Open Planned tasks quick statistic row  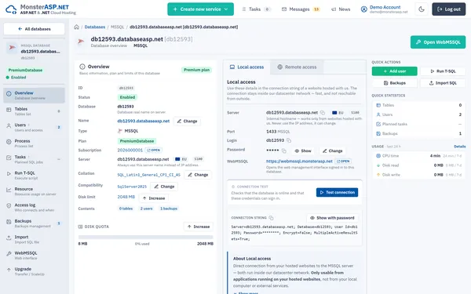coord(418,124)
